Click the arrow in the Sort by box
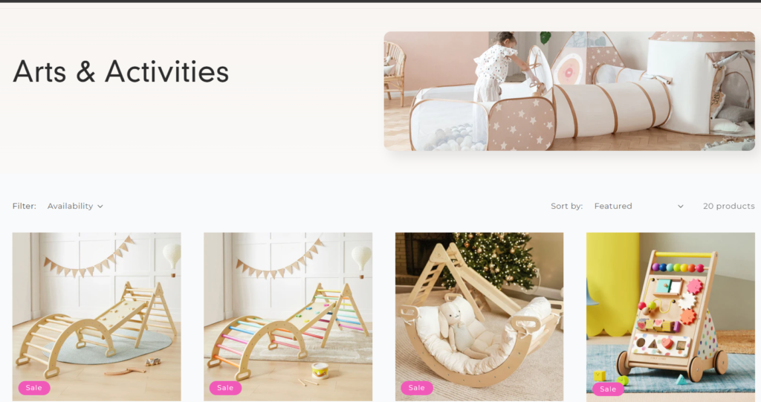Image resolution: width=761 pixels, height=402 pixels. (x=681, y=207)
